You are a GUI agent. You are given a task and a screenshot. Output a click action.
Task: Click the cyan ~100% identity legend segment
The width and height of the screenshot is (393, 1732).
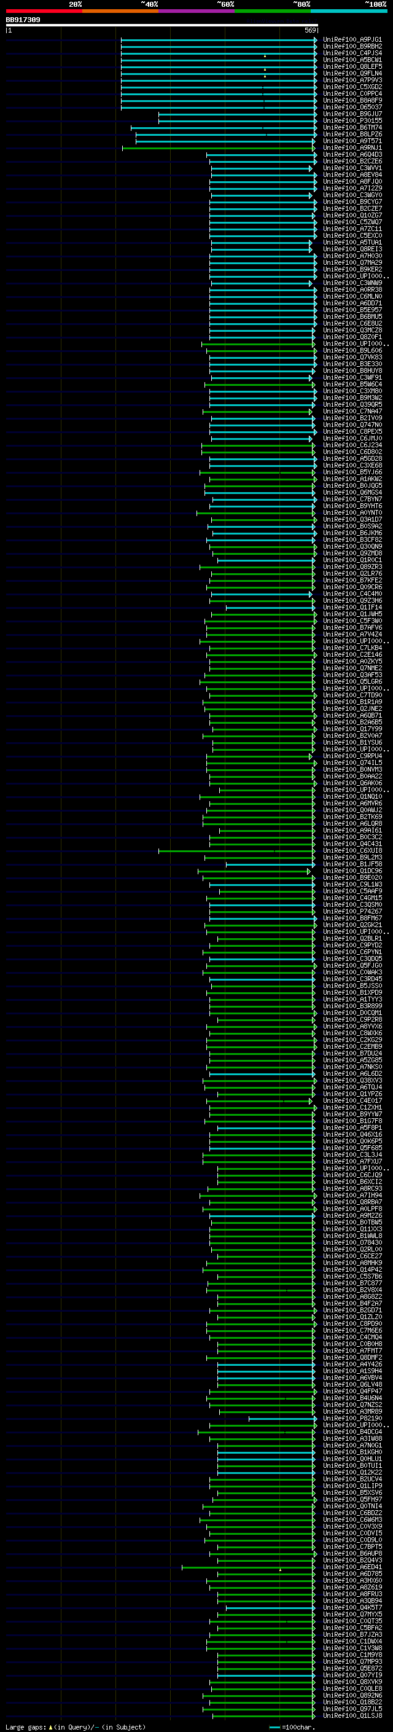pyautogui.click(x=349, y=11)
